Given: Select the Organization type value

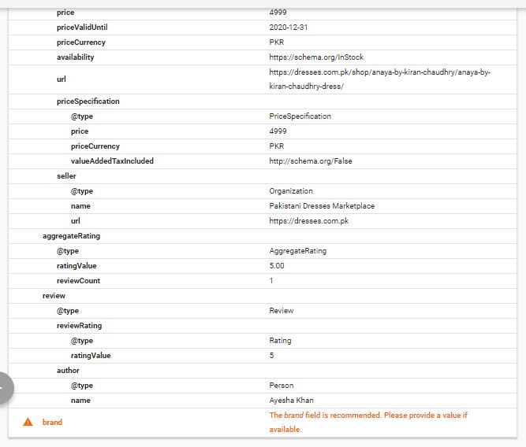Looking at the screenshot, I should click(x=291, y=191).
